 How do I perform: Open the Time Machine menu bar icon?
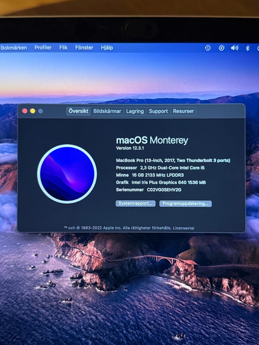pyautogui.click(x=207, y=48)
